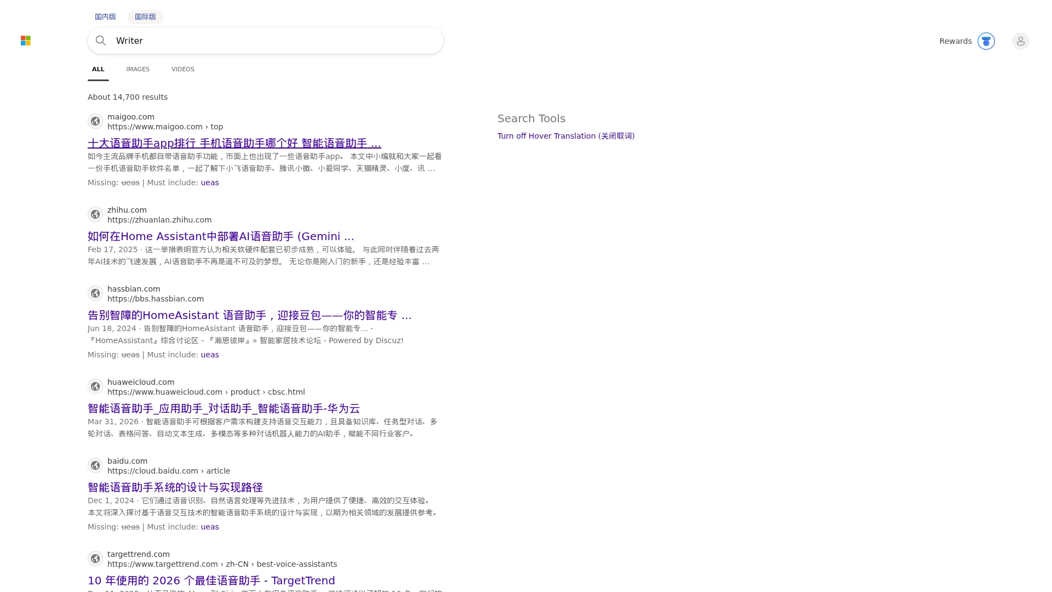This screenshot has width=1052, height=592.
Task: Click the Microsoft logo icon
Action: (x=26, y=41)
